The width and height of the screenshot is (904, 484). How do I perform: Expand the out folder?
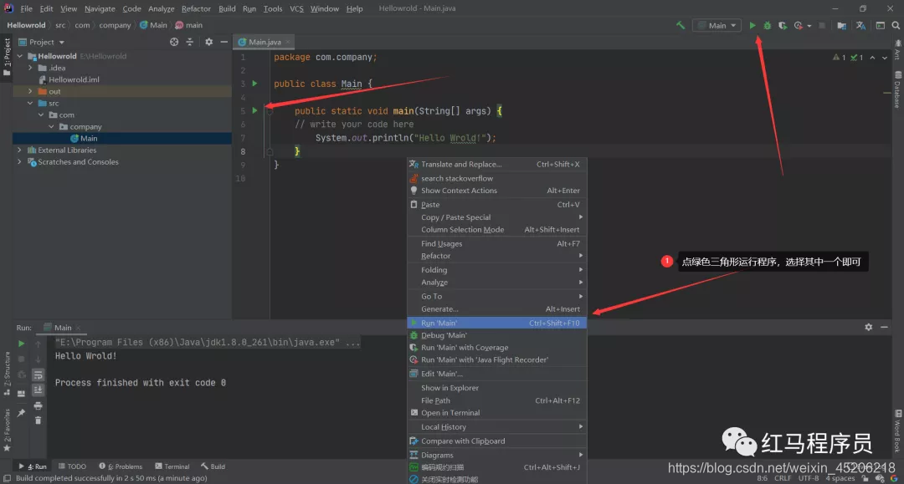pyautogui.click(x=31, y=91)
